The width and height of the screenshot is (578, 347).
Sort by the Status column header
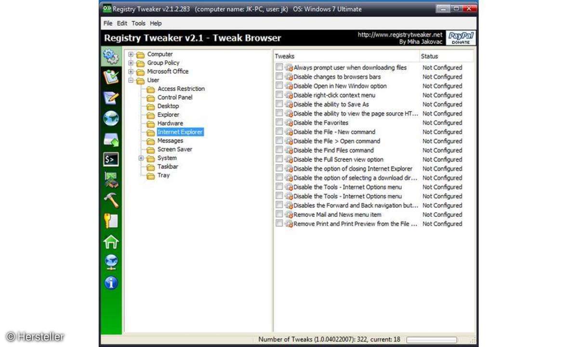[447, 56]
